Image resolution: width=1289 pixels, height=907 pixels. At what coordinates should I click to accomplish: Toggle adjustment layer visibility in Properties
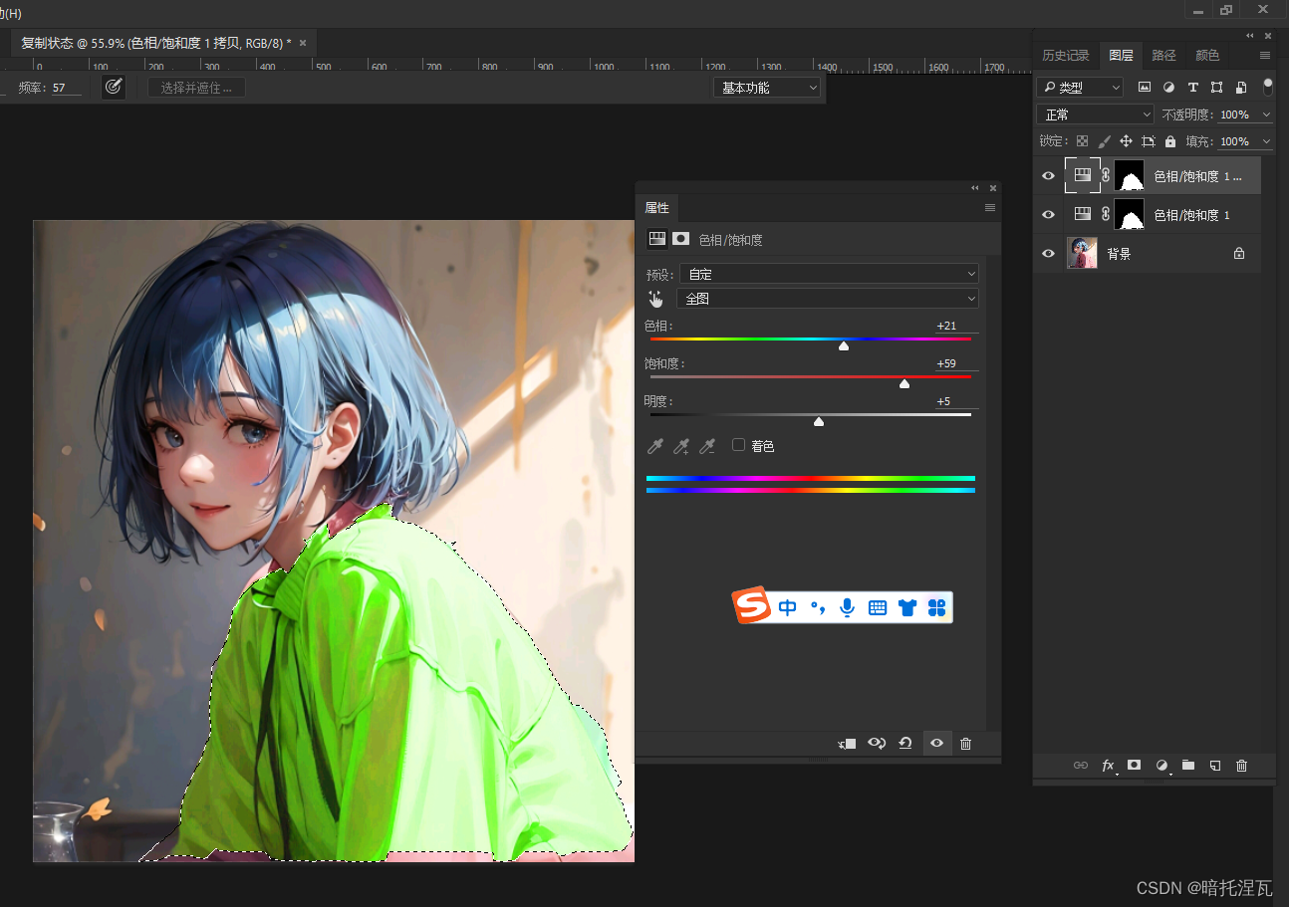[936, 743]
